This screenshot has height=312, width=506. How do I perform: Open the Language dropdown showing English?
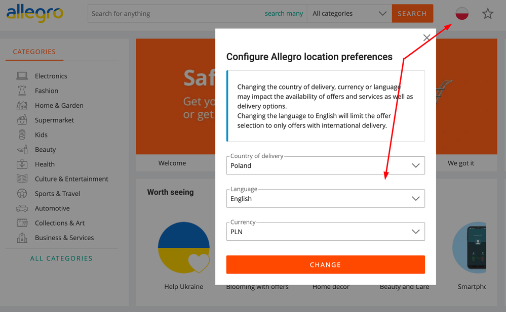(325, 199)
